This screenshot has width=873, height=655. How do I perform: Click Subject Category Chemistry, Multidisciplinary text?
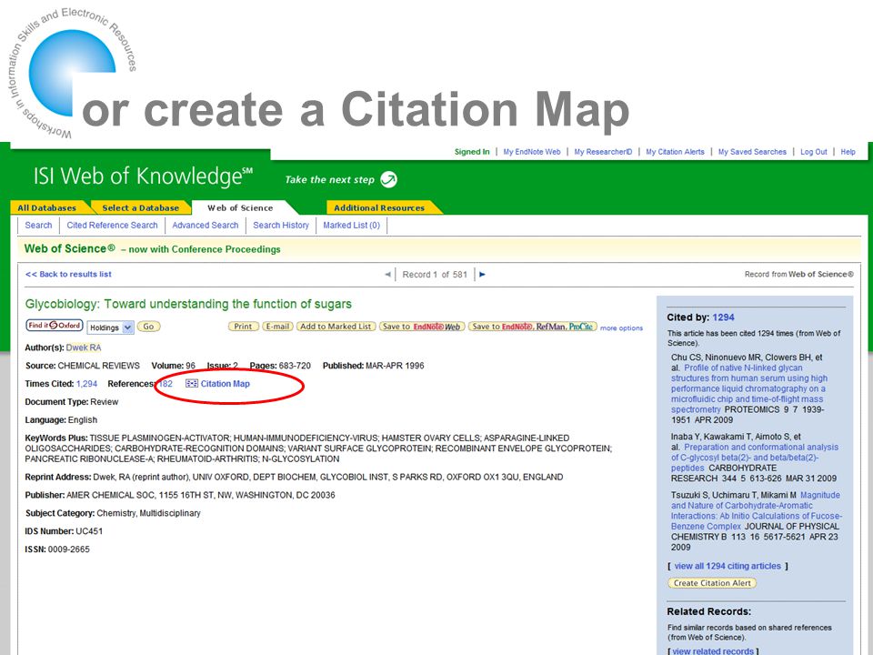[x=113, y=513]
